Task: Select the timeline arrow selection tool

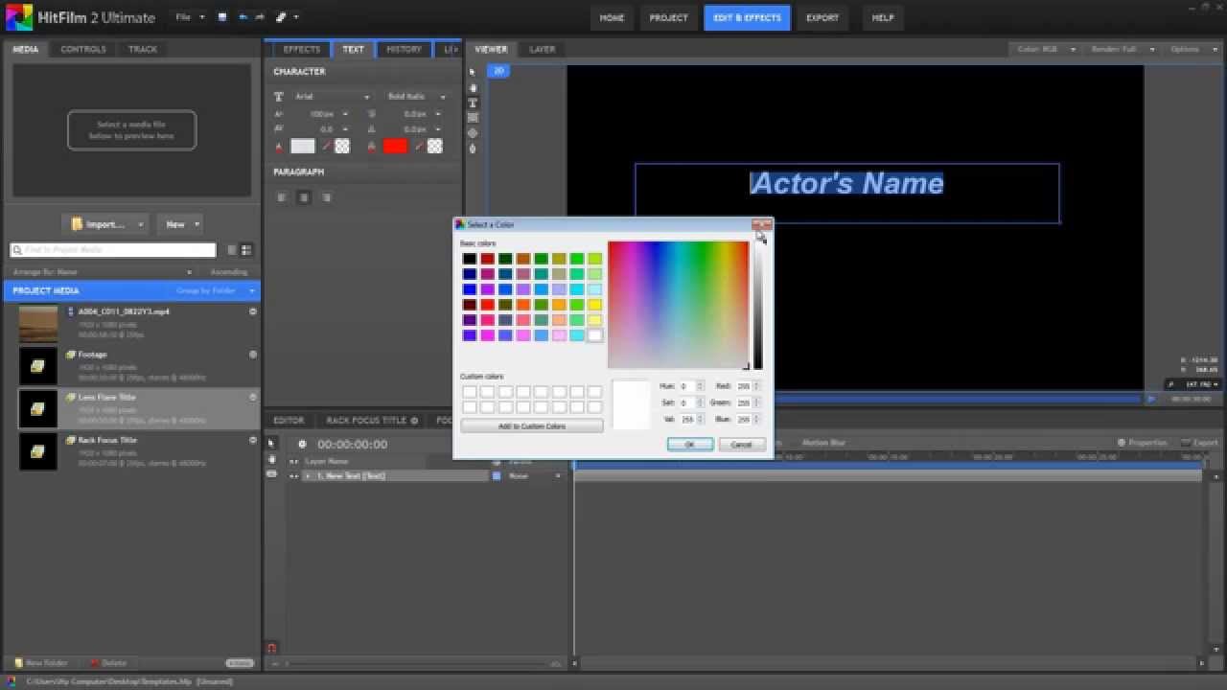Action: pos(271,443)
